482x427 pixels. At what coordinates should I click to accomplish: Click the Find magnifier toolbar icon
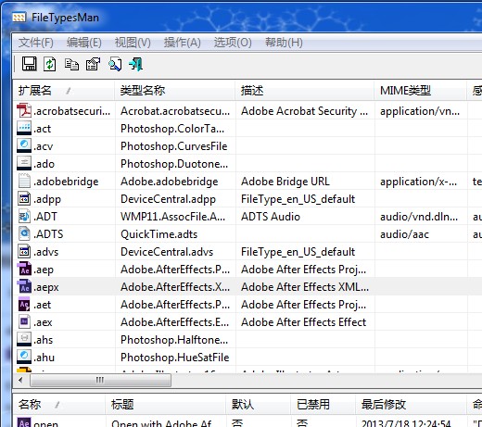click(x=115, y=64)
